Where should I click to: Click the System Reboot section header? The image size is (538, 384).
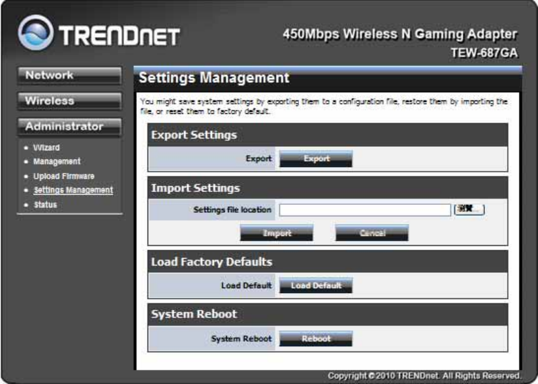point(328,315)
